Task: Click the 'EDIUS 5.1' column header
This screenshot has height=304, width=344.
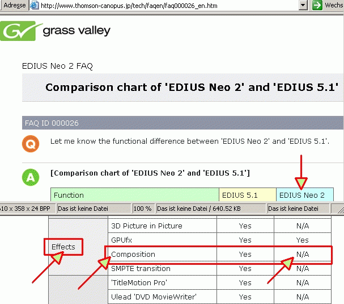Action: point(248,195)
